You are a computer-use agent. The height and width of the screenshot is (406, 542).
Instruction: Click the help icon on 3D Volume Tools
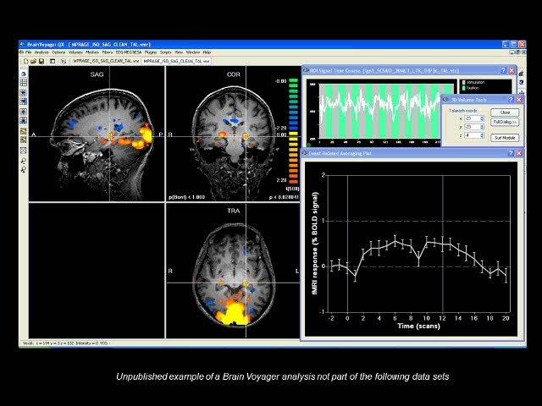(x=511, y=100)
